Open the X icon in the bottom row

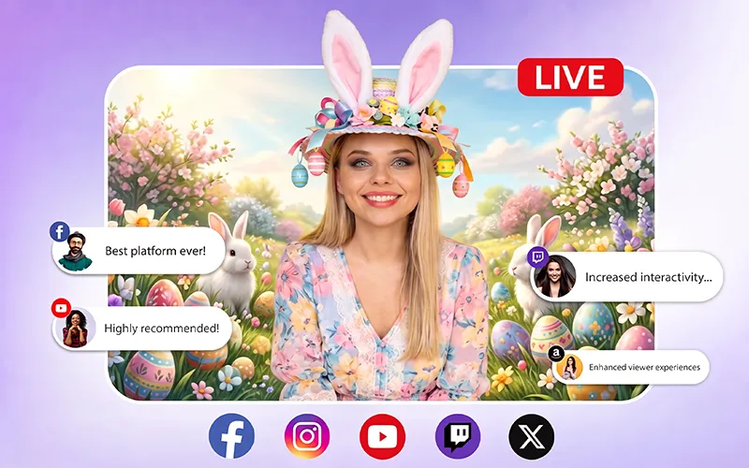pyautogui.click(x=532, y=436)
